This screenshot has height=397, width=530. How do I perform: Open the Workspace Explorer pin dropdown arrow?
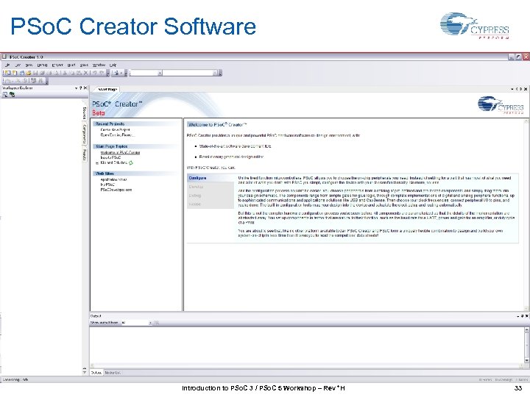click(76, 88)
